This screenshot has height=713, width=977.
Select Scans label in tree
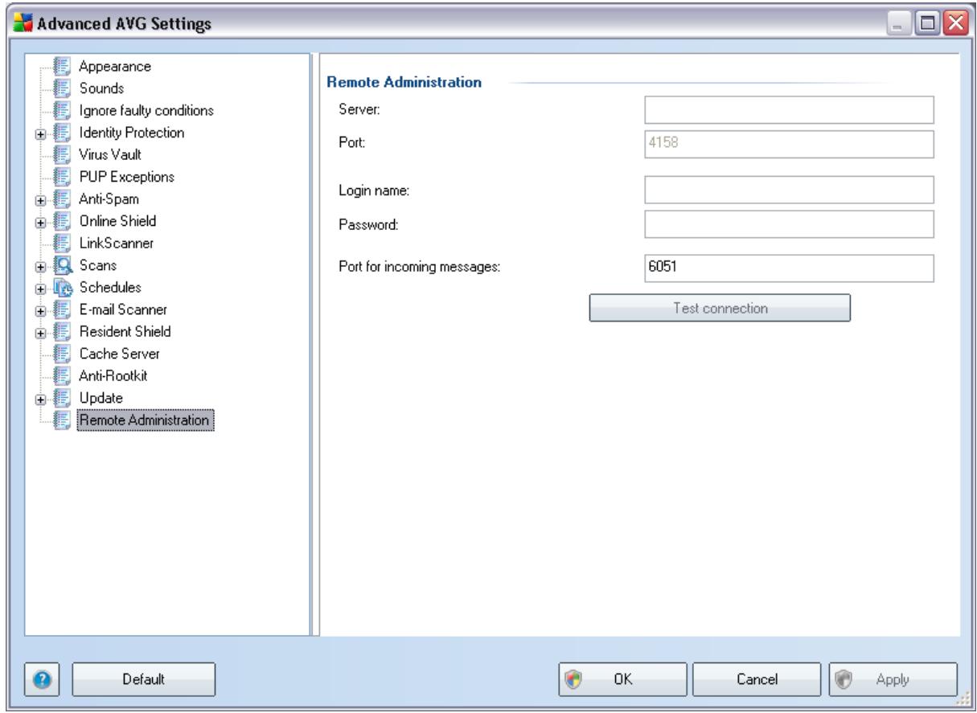pyautogui.click(x=97, y=264)
